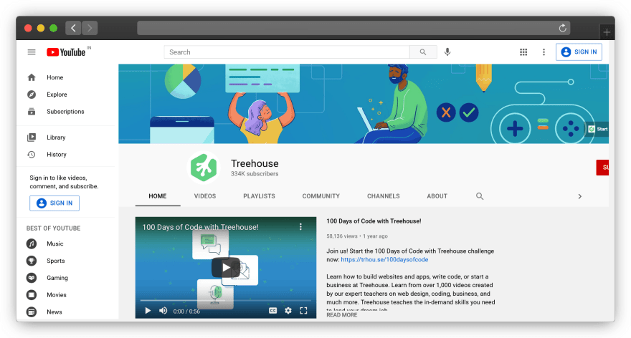Open the '100 Days of Code with Treehouse!' title link
This screenshot has width=631, height=338.
tap(374, 221)
